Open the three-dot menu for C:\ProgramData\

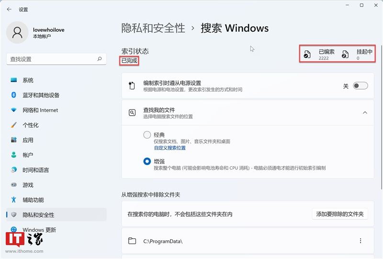360,241
